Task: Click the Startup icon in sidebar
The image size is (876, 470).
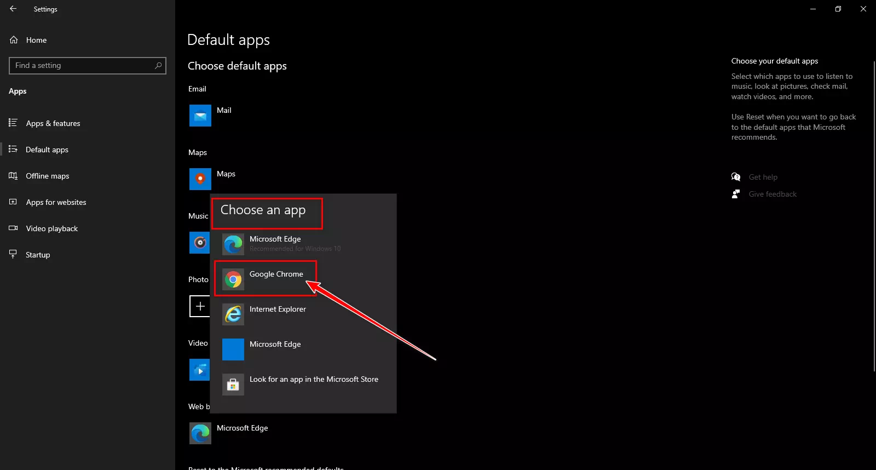Action: [x=13, y=254]
